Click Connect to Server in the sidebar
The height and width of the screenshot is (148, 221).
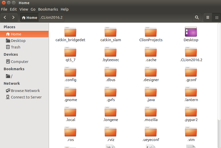(x=24, y=97)
